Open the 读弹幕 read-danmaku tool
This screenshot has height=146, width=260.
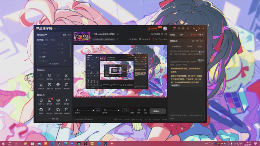click(58, 102)
